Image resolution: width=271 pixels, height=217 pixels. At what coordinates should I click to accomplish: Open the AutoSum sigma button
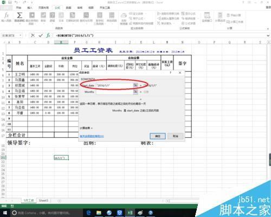pos(20,17)
